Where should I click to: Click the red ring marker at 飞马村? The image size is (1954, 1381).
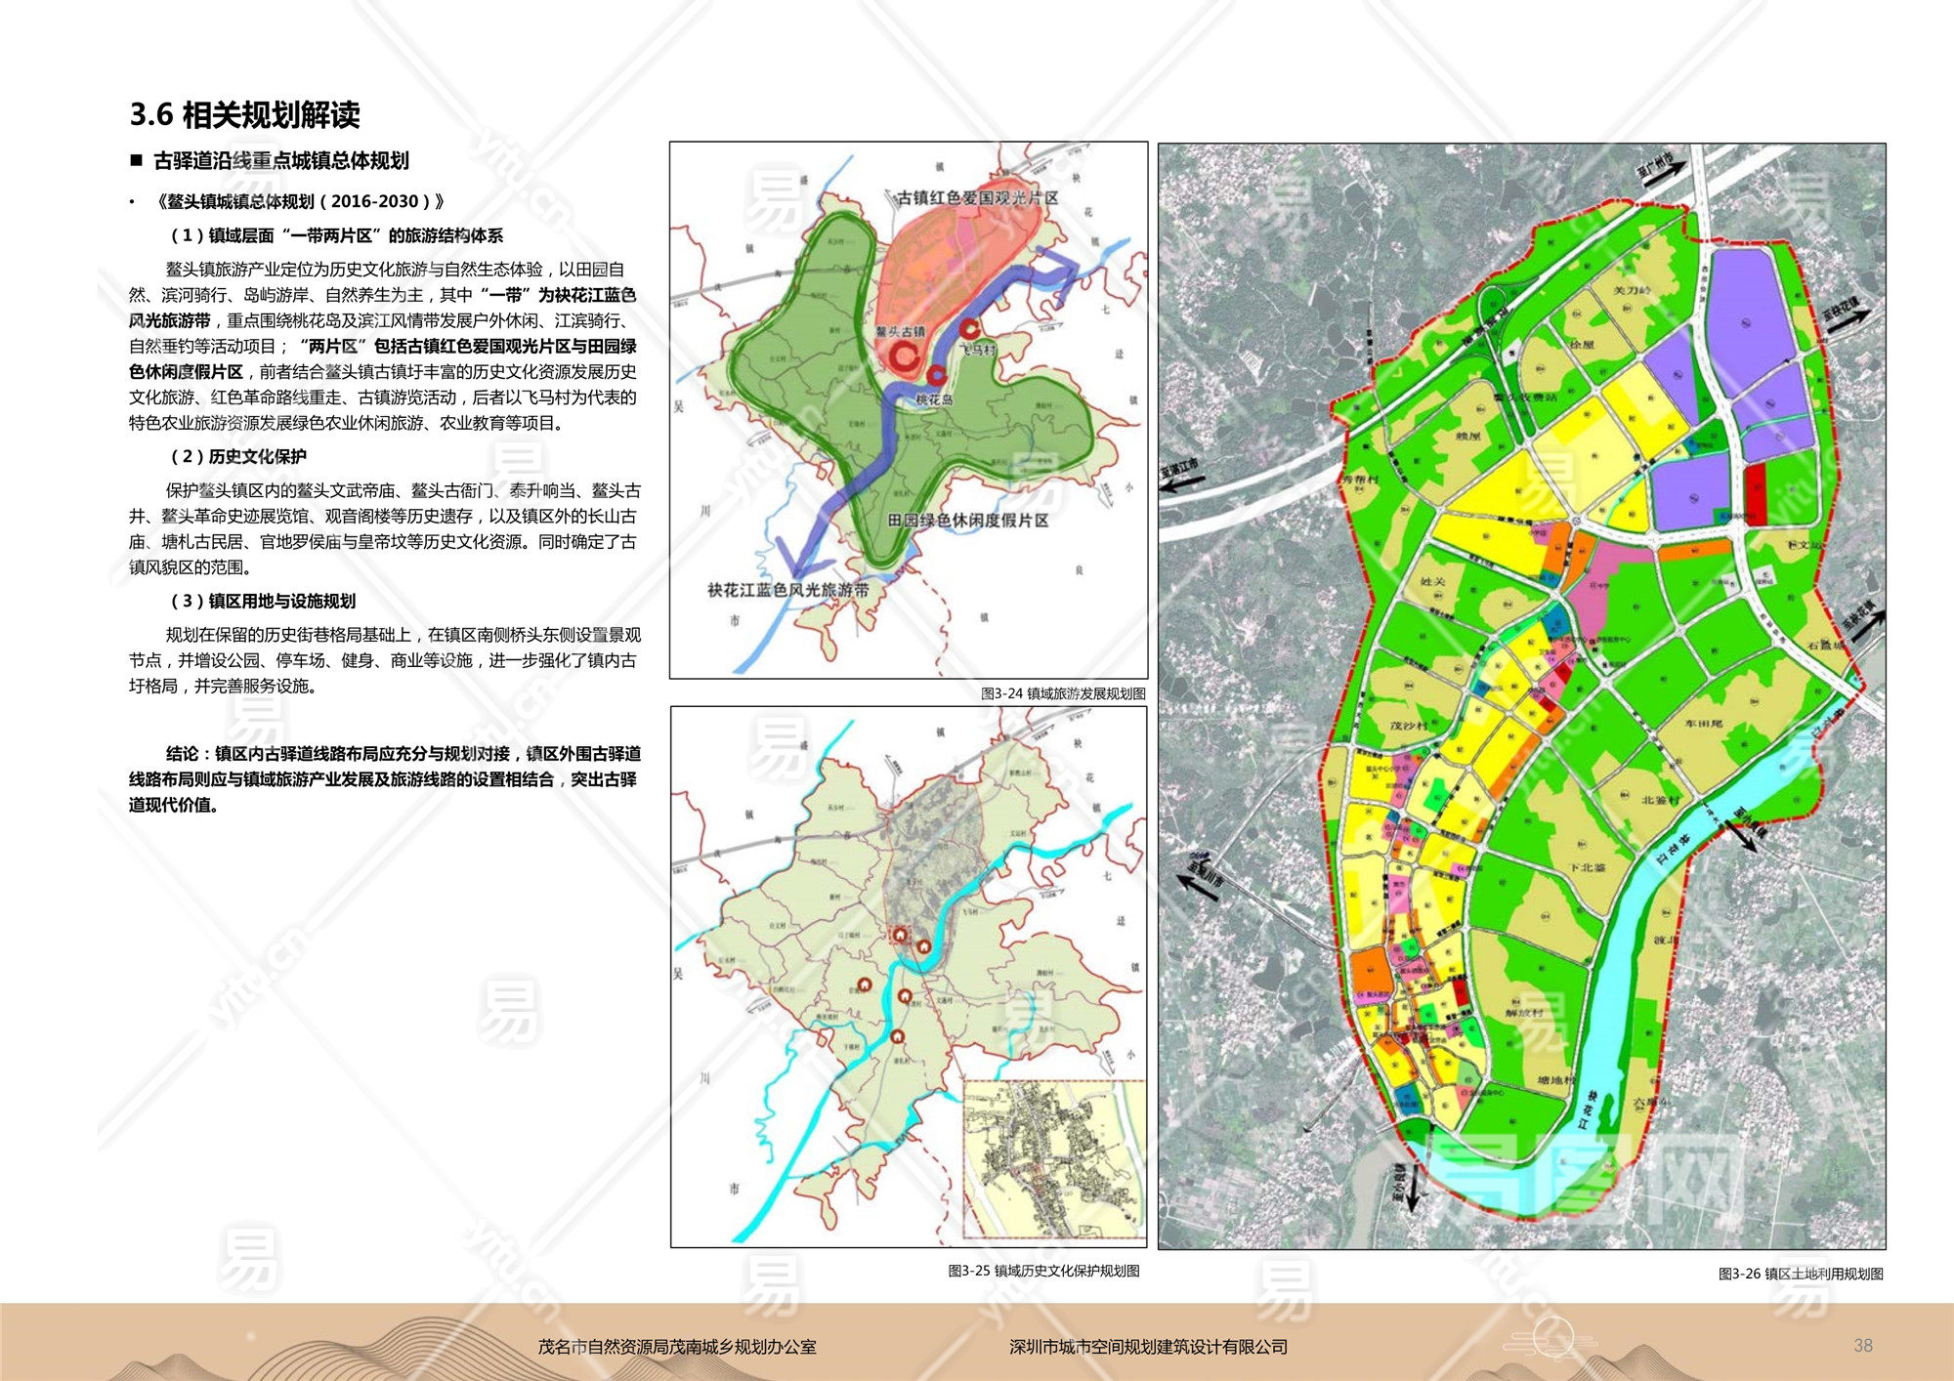pos(969,330)
